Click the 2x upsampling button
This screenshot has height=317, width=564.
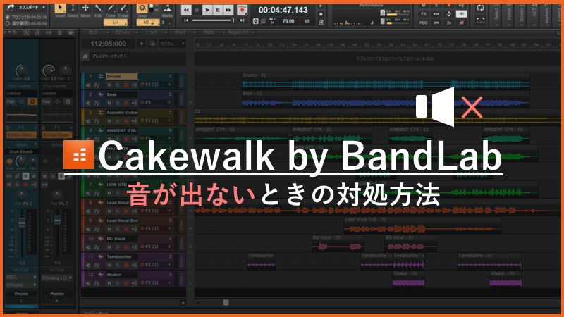point(449,23)
